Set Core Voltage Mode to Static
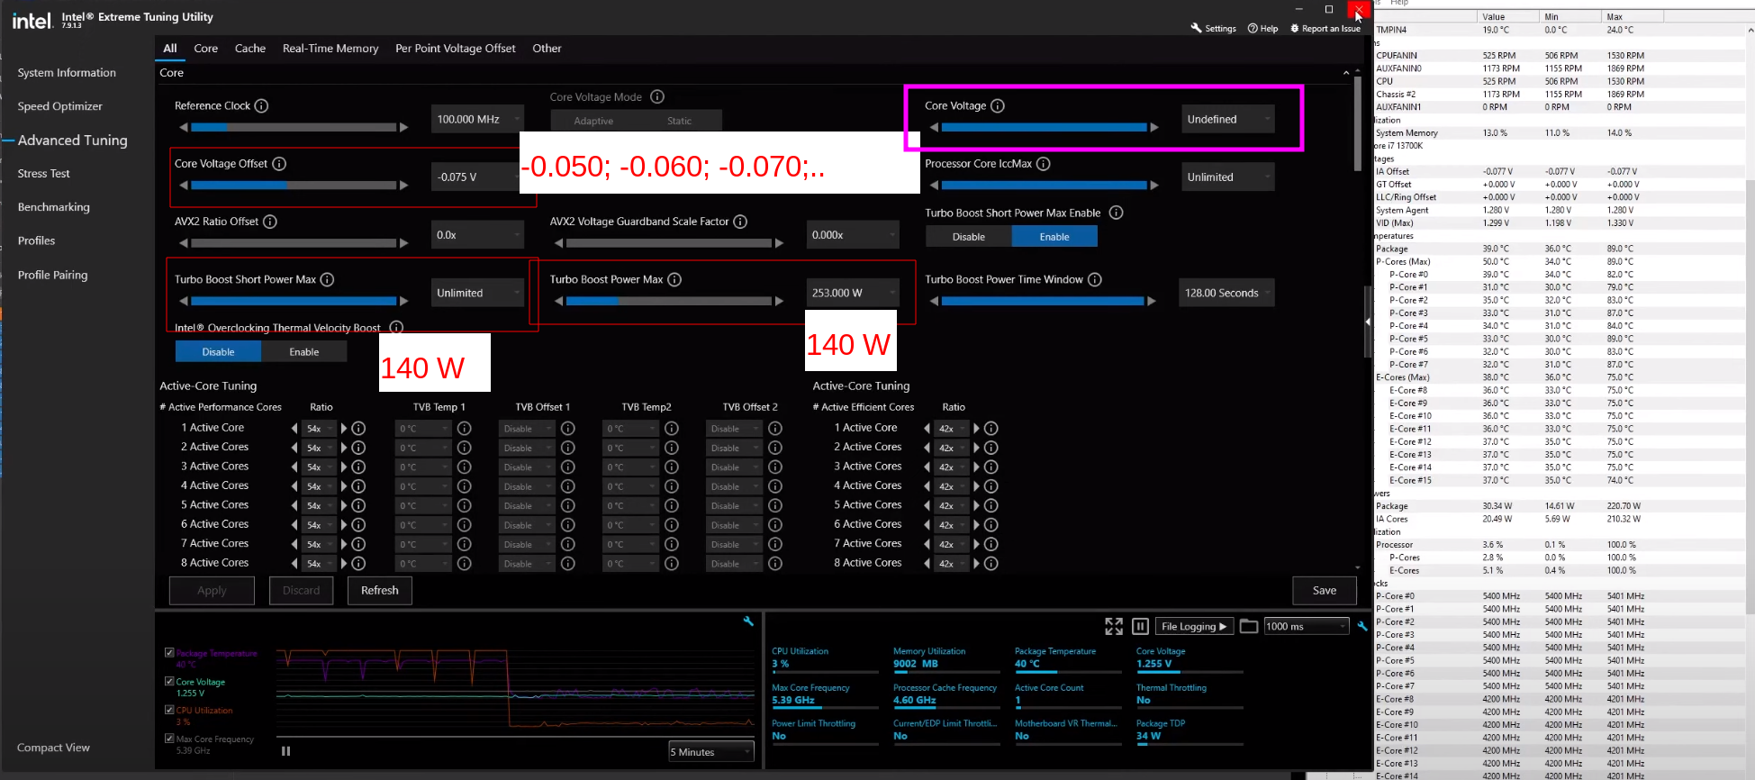This screenshot has width=1755, height=780. click(679, 121)
